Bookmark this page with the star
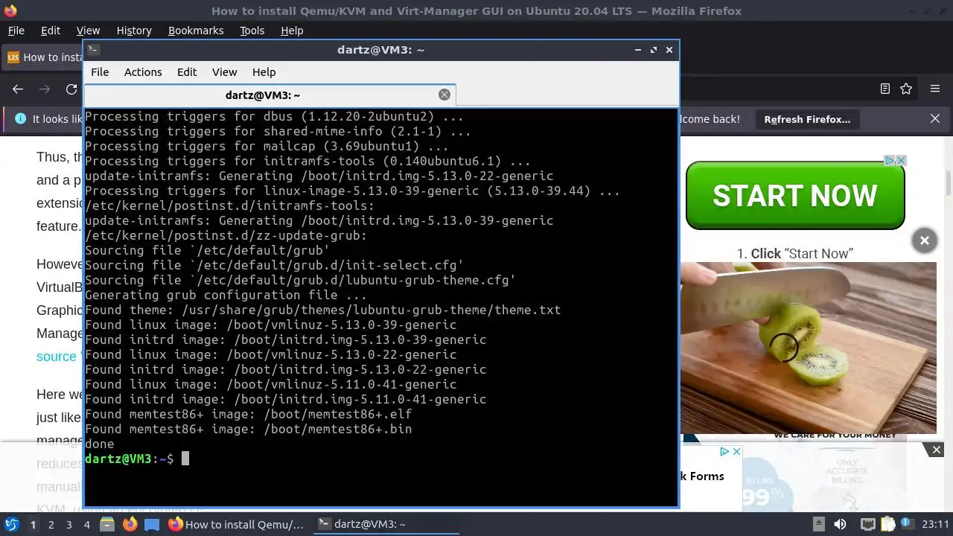 pyautogui.click(x=906, y=89)
